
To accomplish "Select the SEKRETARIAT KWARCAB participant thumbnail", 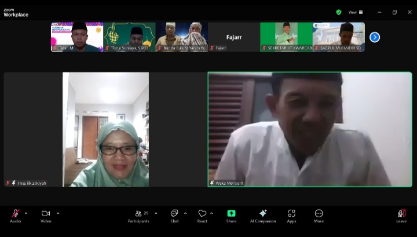I will pos(286,37).
